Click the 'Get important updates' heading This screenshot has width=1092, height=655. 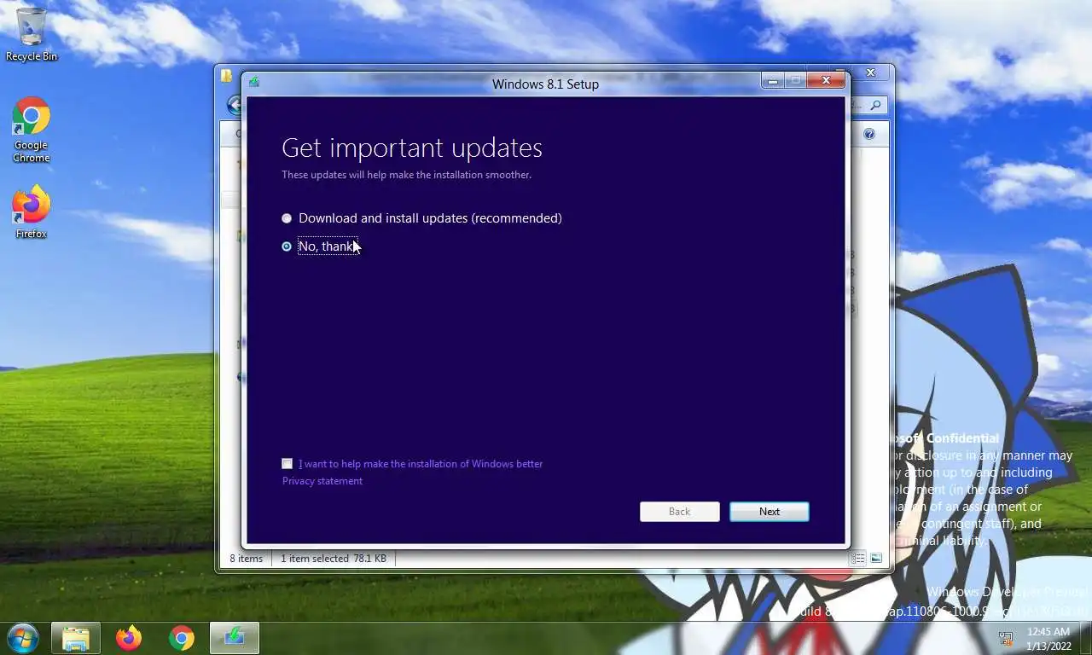click(x=412, y=148)
